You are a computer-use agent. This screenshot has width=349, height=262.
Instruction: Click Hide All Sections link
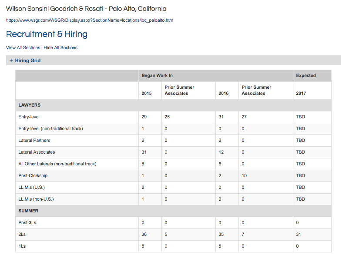60,47
